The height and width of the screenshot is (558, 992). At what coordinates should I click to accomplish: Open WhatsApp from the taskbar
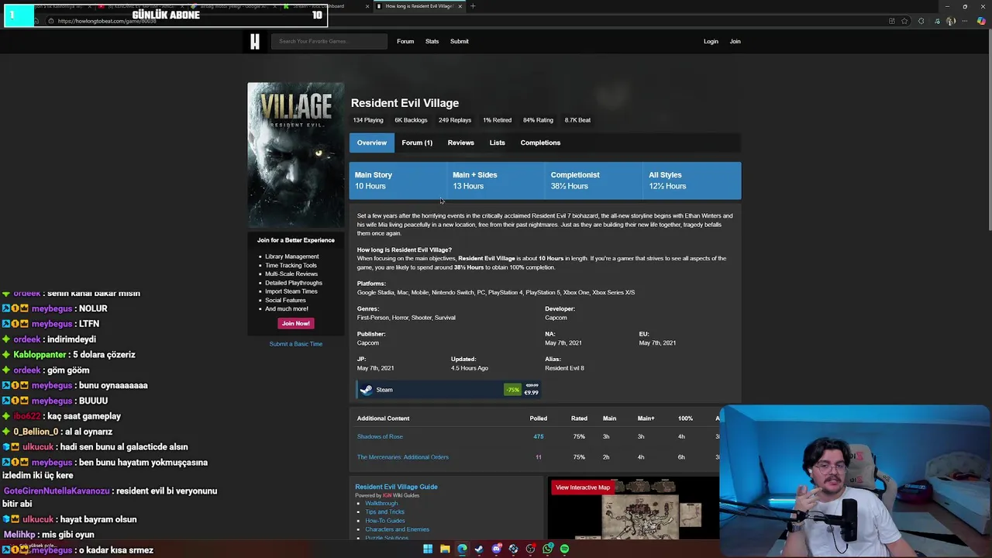[x=547, y=549]
